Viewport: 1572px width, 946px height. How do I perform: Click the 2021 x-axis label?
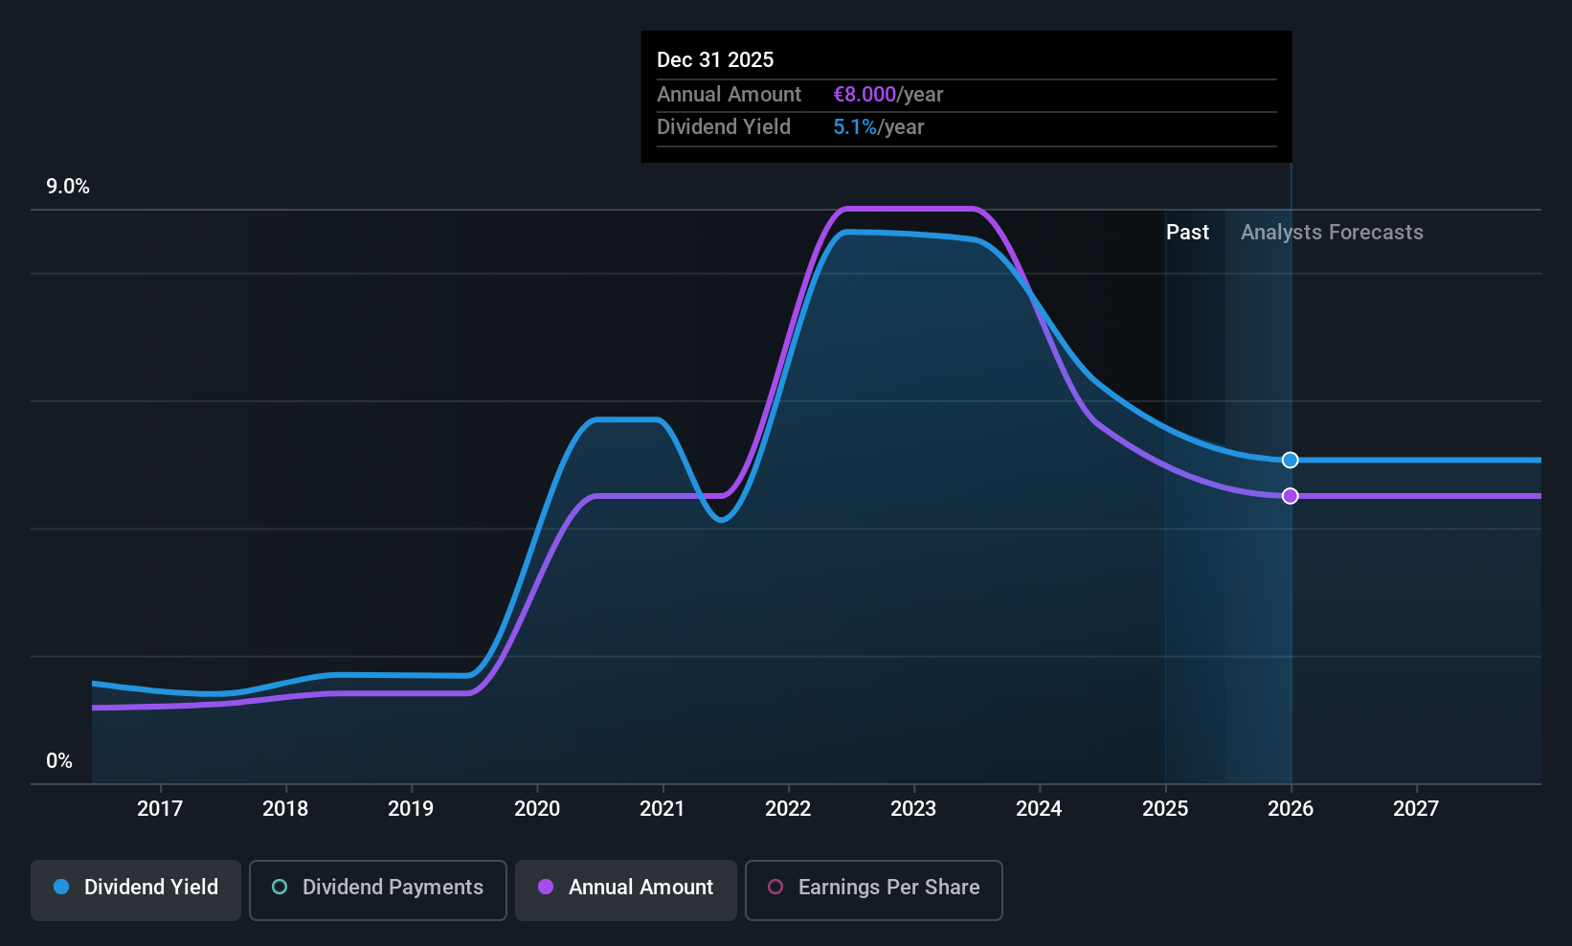click(662, 809)
